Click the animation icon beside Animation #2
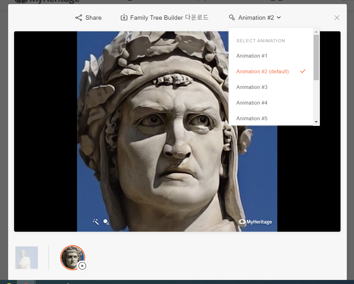 (232, 18)
